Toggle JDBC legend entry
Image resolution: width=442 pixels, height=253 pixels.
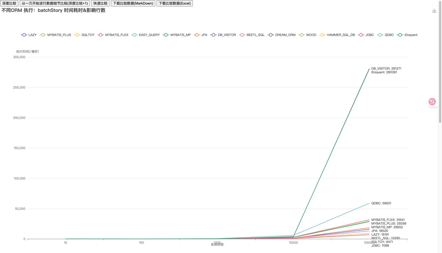(366, 35)
